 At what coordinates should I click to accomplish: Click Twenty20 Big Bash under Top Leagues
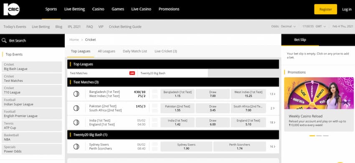click(x=173, y=73)
